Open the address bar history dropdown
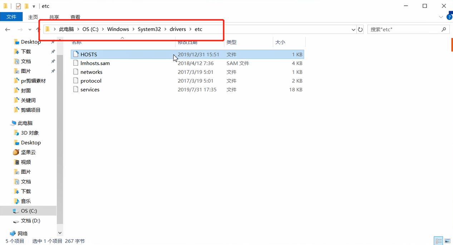Viewport: 453px width, 245px height. coord(353,30)
